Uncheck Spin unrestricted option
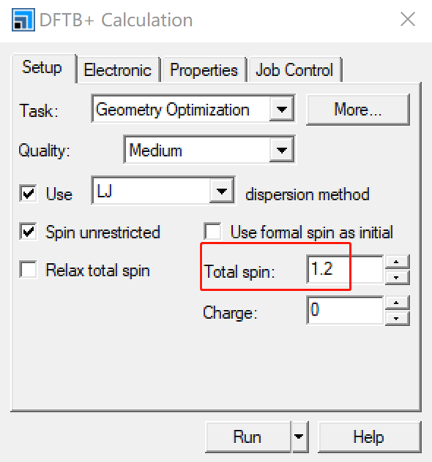The height and width of the screenshot is (462, 432). pyautogui.click(x=28, y=232)
